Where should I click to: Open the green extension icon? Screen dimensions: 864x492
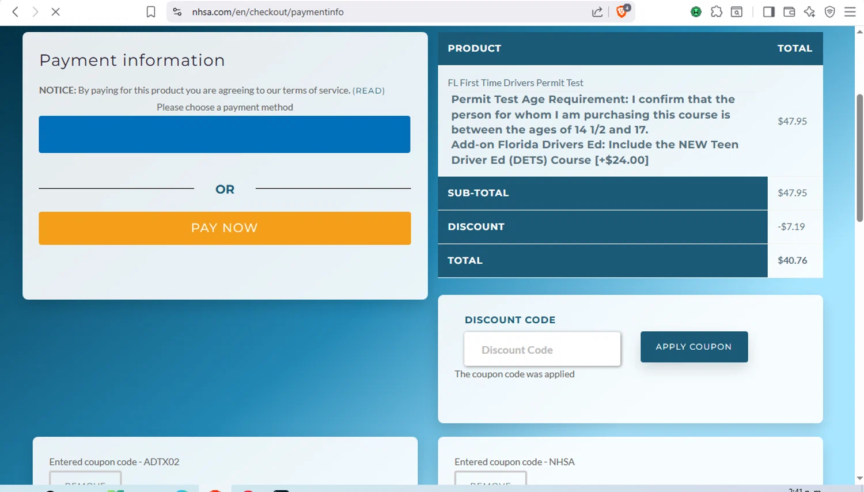pyautogui.click(x=696, y=12)
